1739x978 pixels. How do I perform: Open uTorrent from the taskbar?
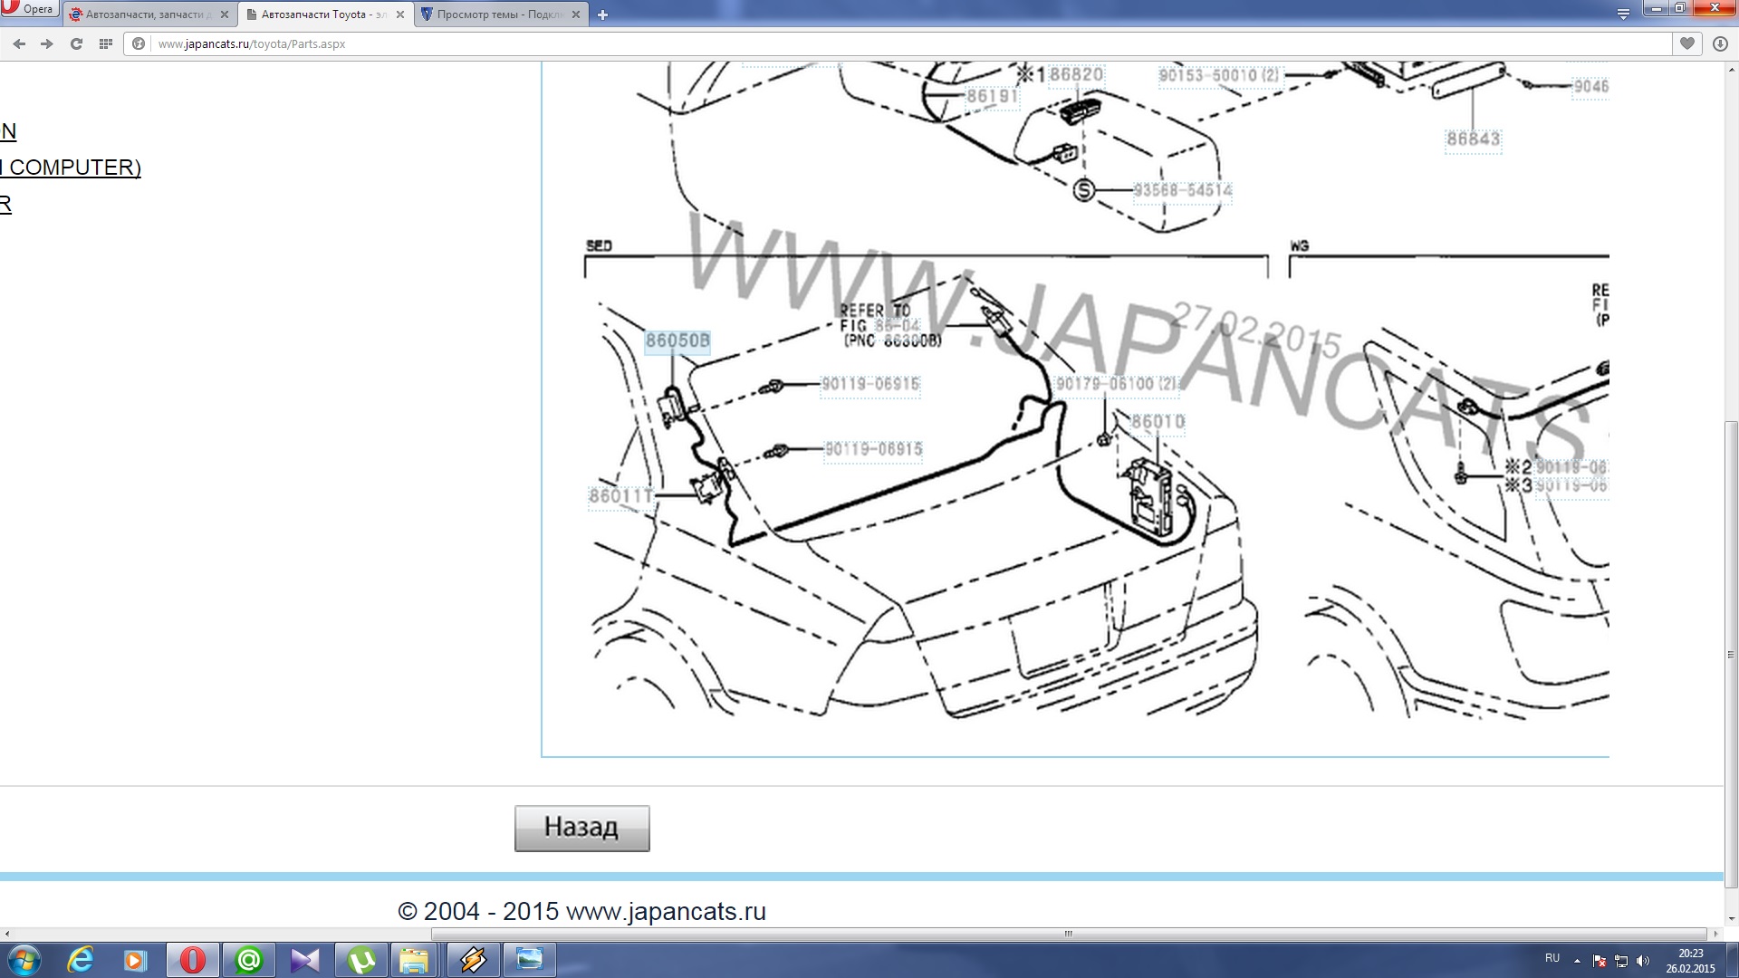click(361, 960)
